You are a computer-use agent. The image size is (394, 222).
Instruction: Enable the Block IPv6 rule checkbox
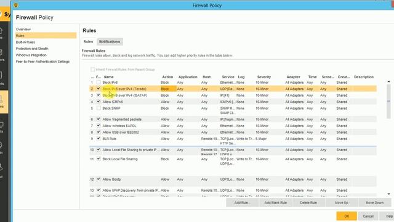coord(98,82)
